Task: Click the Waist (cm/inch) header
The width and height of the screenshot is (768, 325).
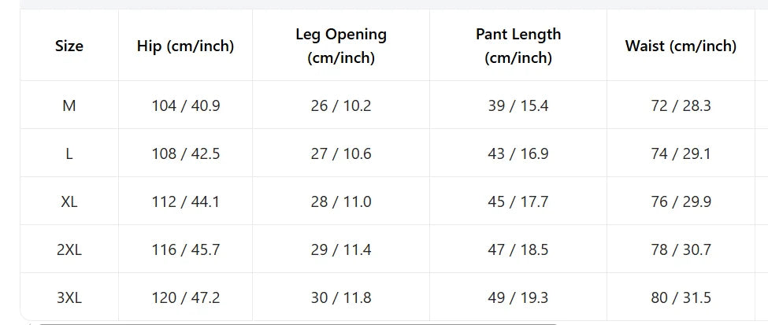Action: (x=681, y=46)
